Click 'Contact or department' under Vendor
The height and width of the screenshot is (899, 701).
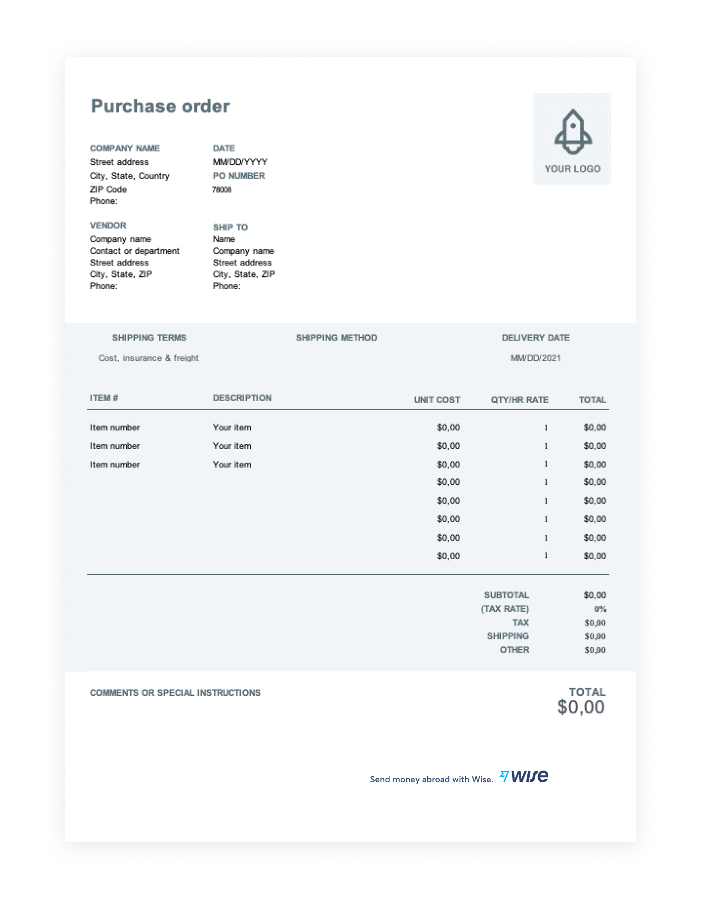tap(135, 251)
